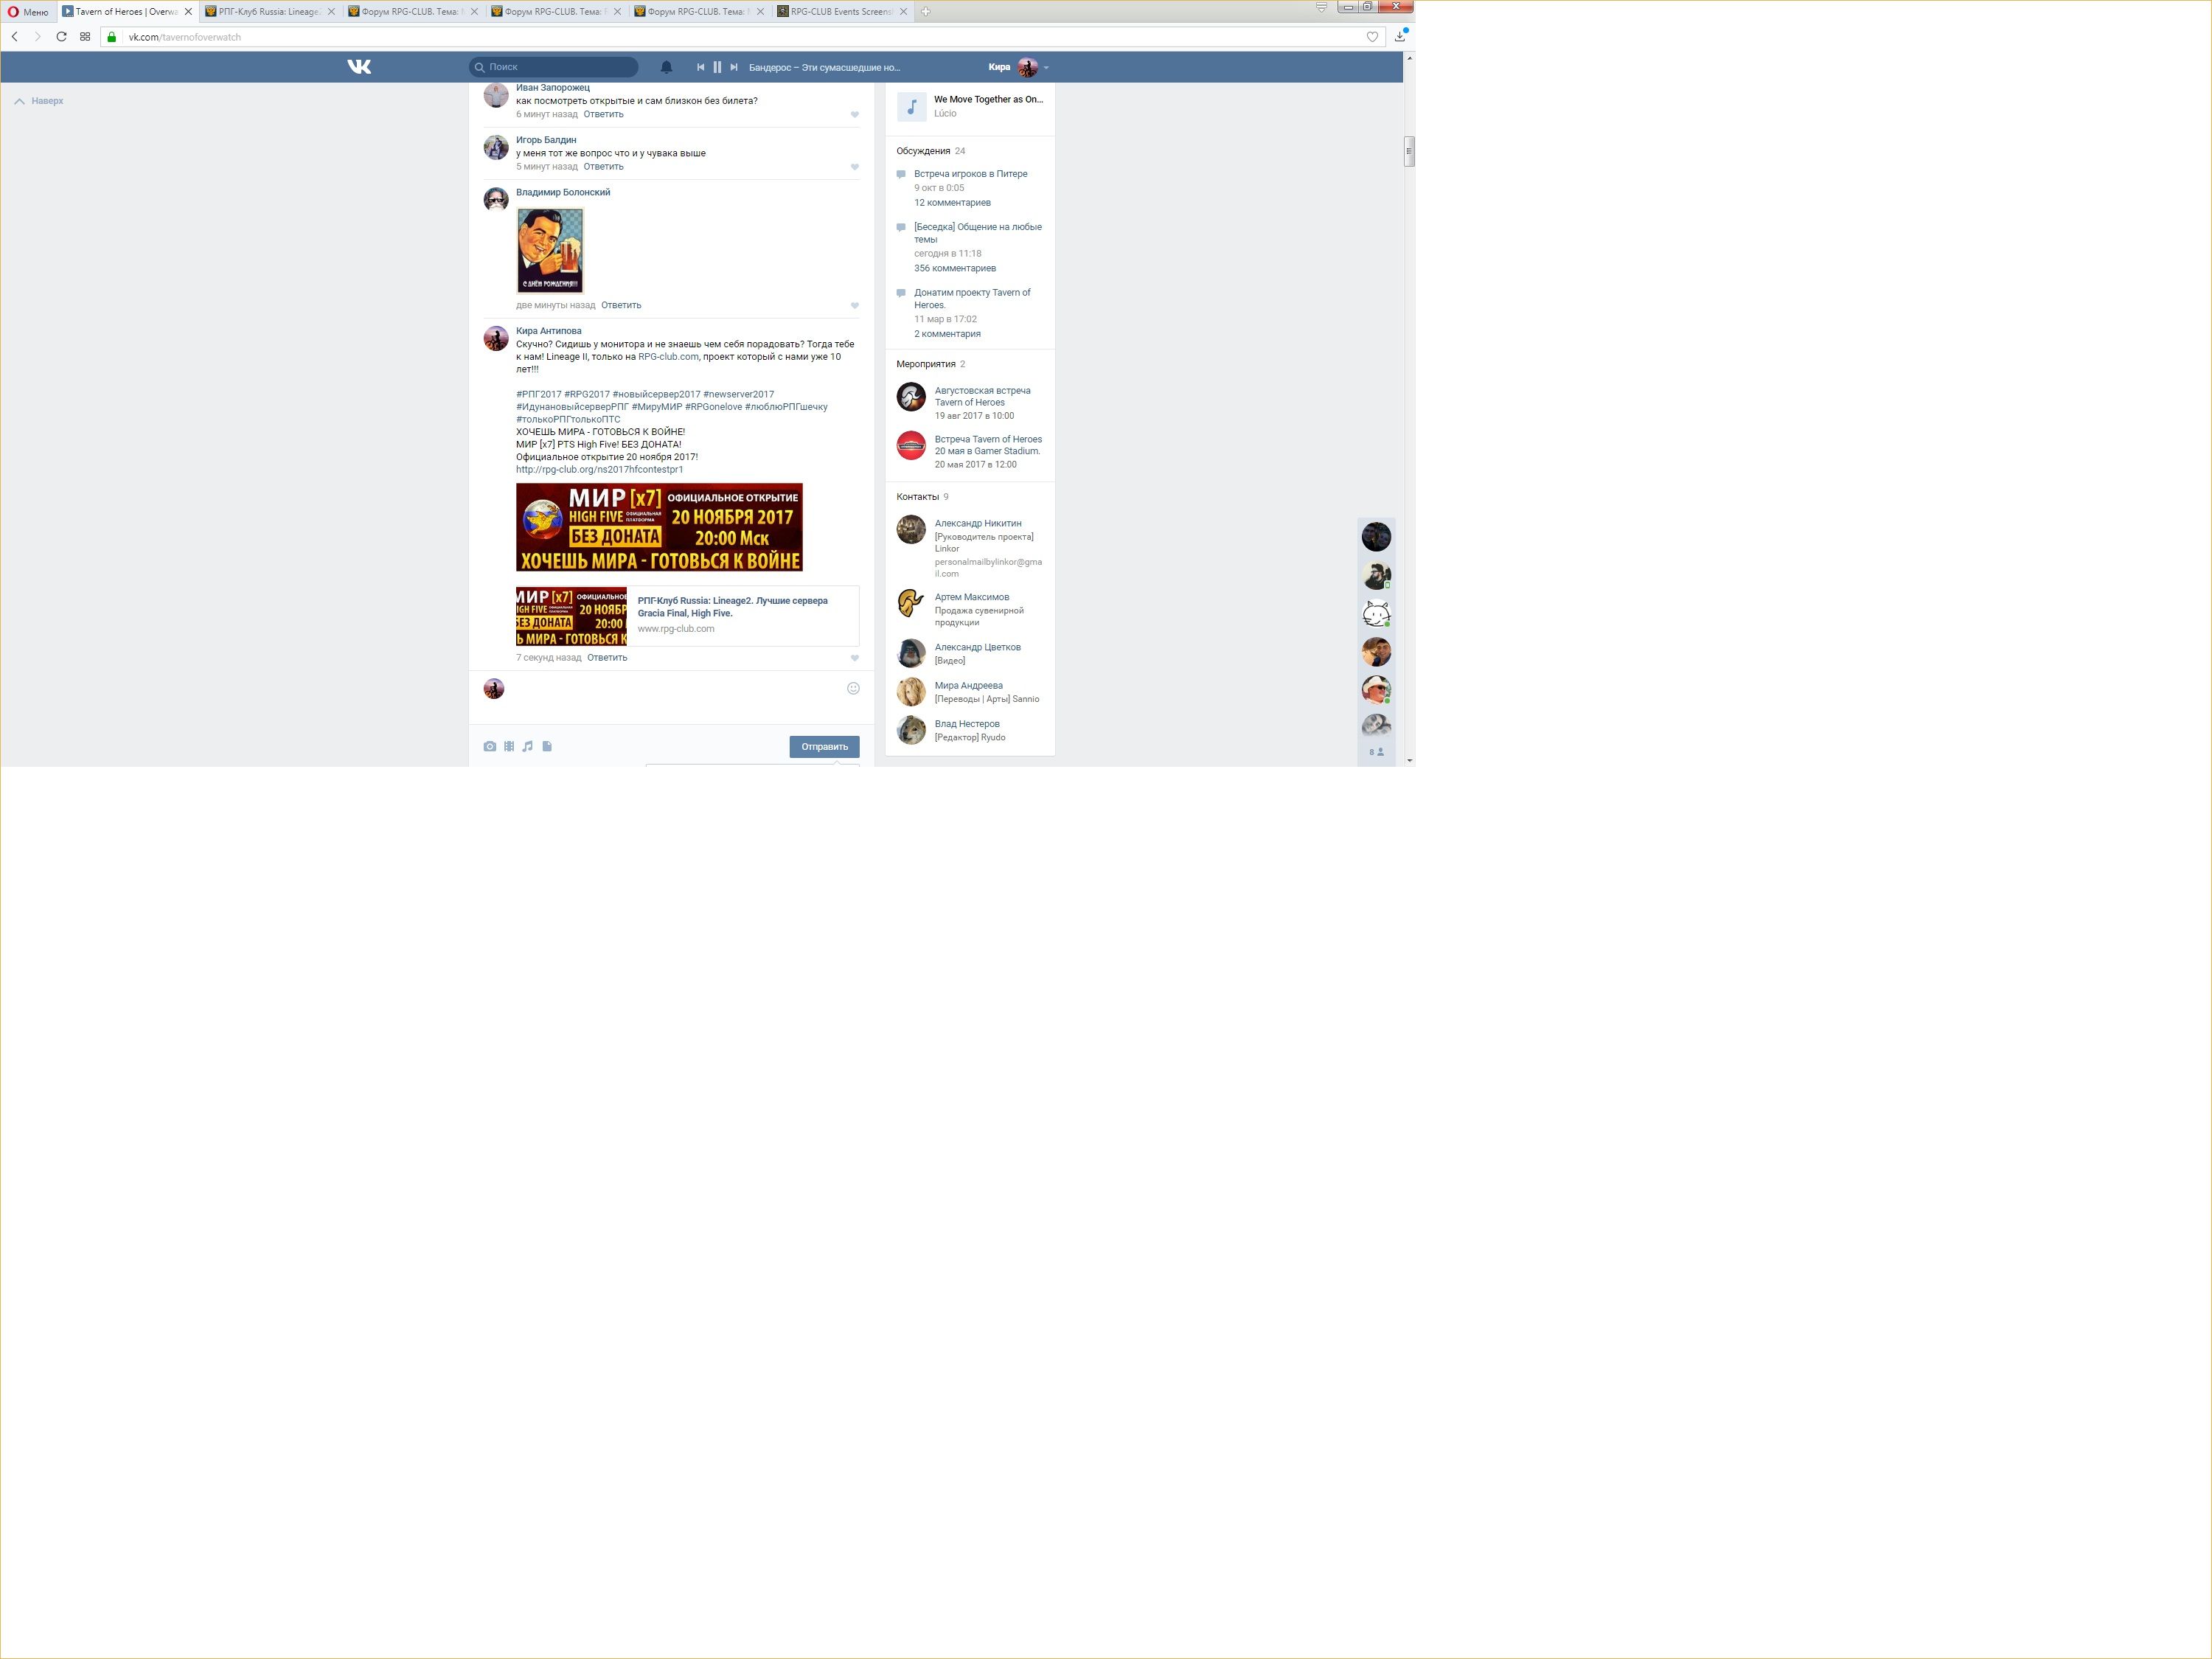Viewport: 2212px width, 1659px height.
Task: Attach a photo using camera icon
Action: click(490, 746)
